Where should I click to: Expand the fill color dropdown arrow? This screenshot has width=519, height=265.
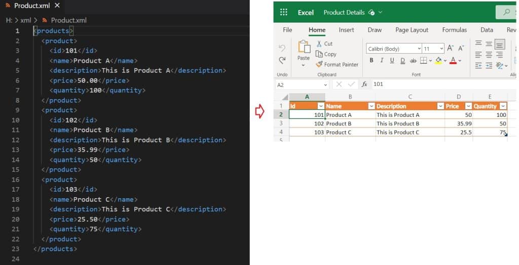pos(445,61)
